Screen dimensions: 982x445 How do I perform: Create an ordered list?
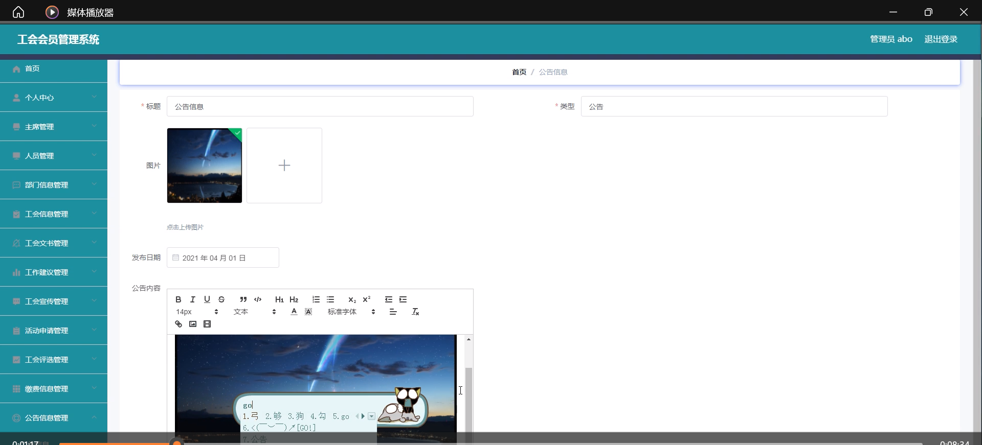click(x=316, y=299)
